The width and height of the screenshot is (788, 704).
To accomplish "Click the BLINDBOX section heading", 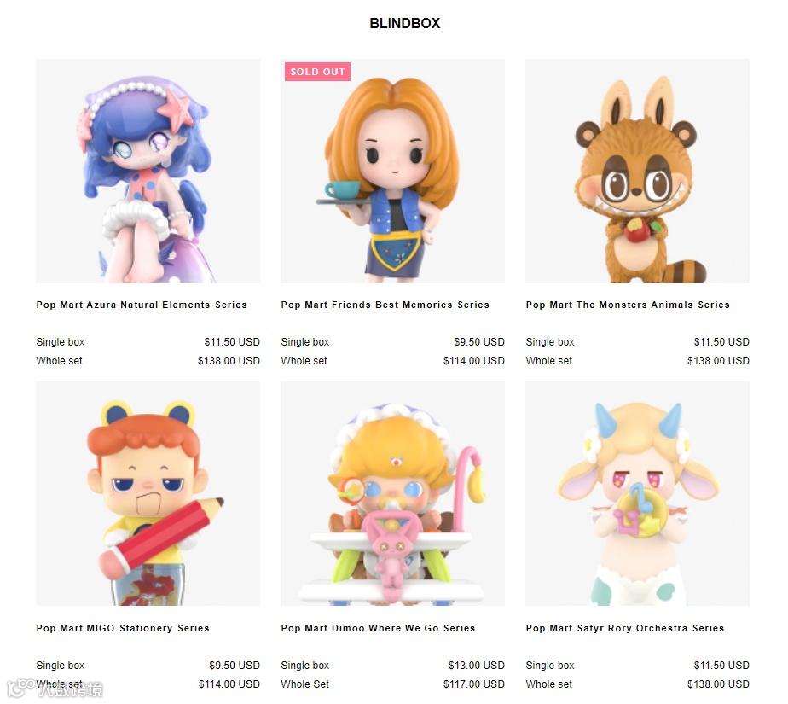I will [404, 23].
